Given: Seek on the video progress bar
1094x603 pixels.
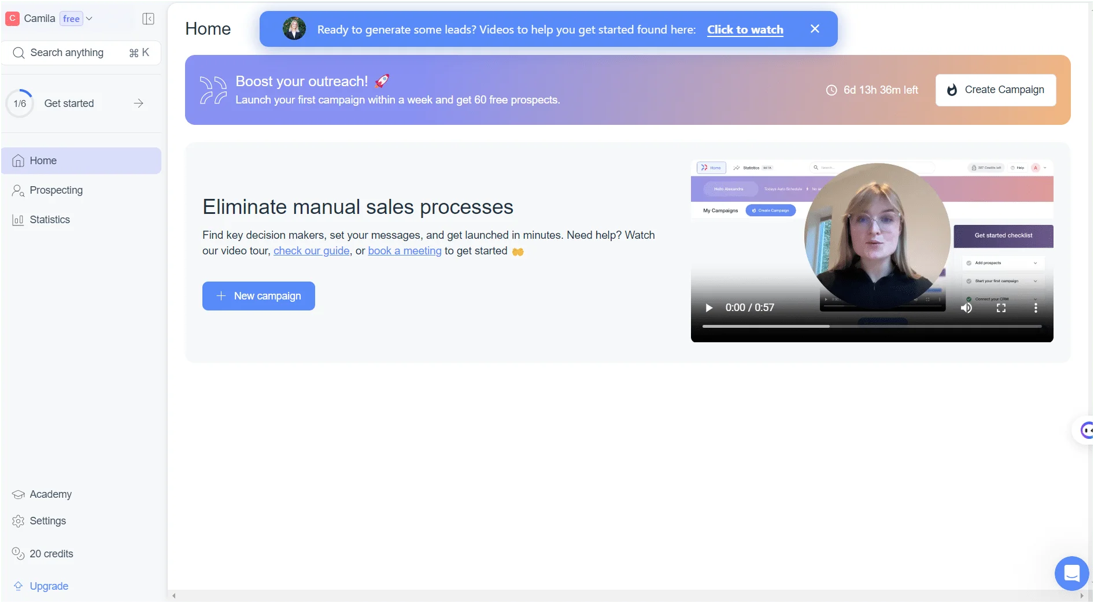Looking at the screenshot, I should (x=872, y=327).
